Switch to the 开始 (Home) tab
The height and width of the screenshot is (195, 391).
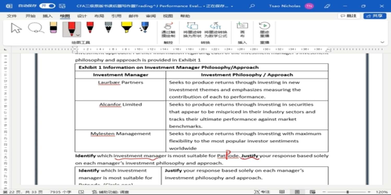[30, 16]
